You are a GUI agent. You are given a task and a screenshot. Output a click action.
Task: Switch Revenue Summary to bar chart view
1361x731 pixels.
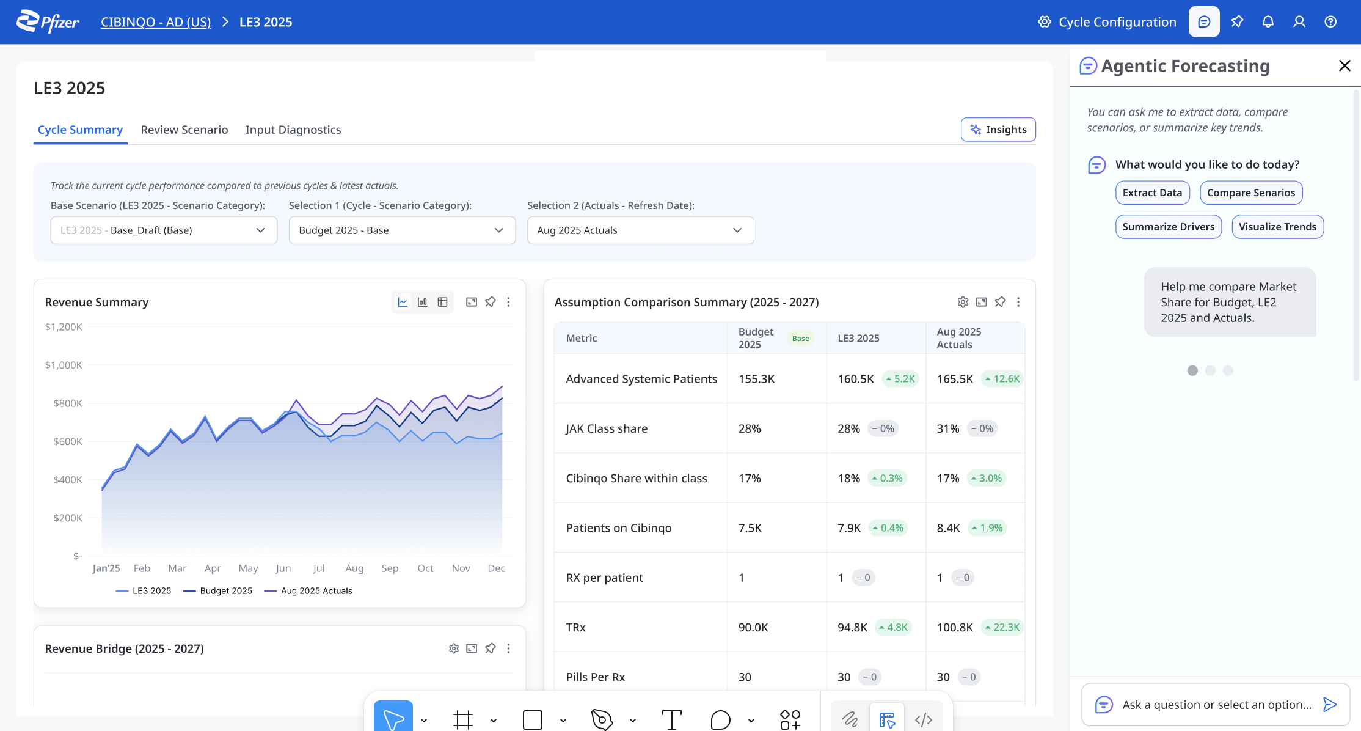point(422,302)
